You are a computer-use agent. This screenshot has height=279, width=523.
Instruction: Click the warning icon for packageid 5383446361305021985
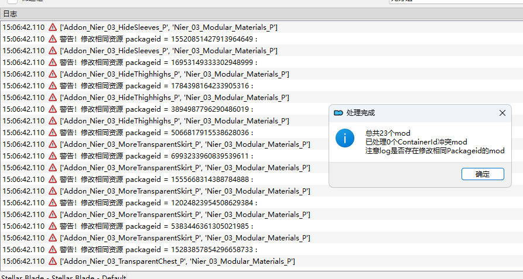point(53,226)
